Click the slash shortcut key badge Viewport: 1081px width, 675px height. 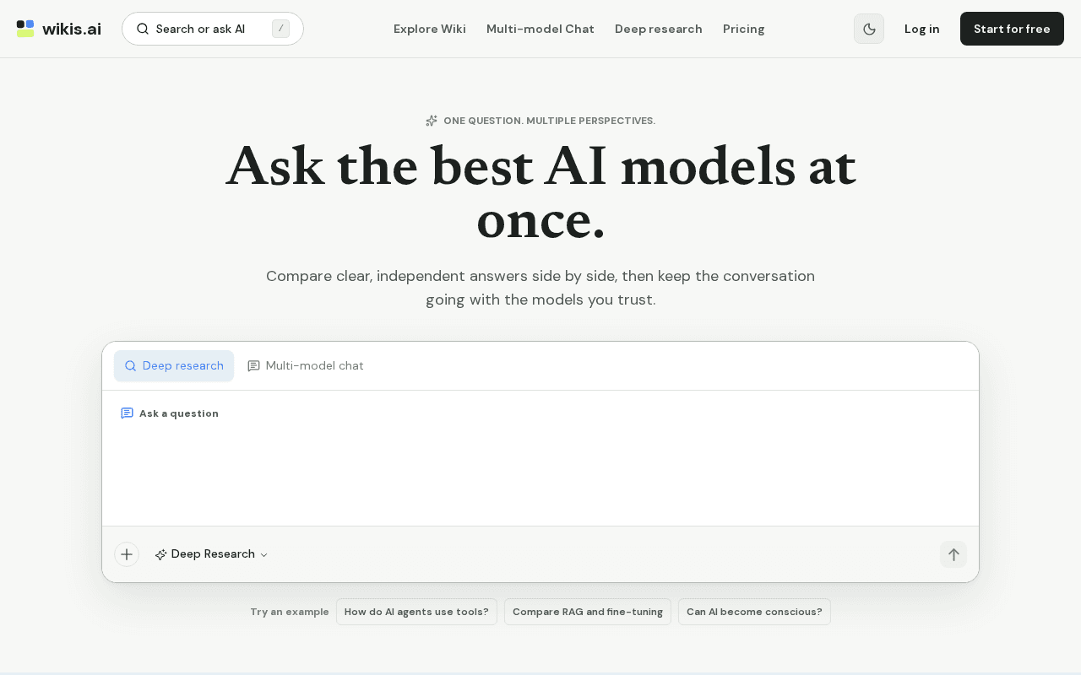(280, 29)
